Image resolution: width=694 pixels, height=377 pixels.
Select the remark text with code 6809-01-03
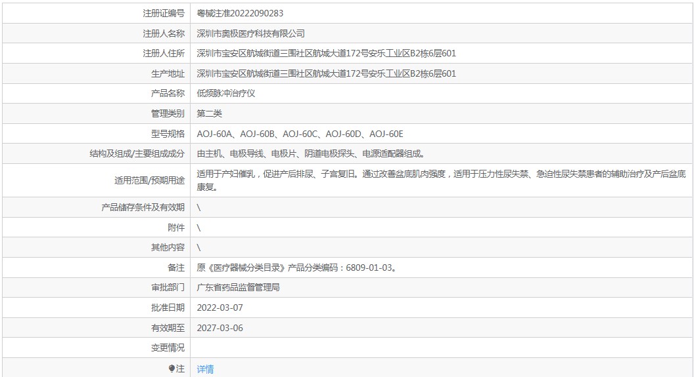coord(297,268)
